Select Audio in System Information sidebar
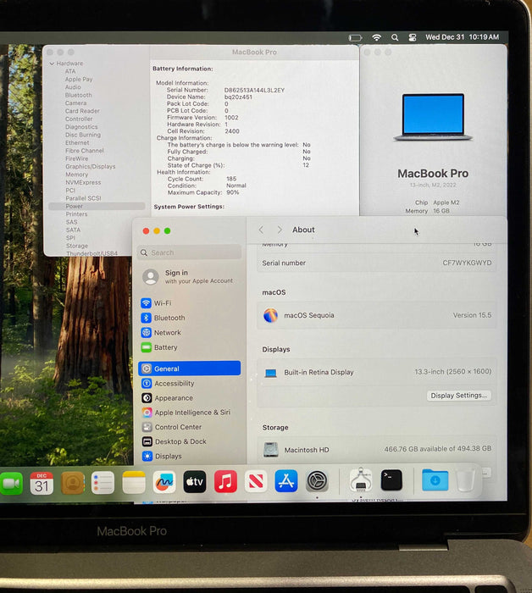The width and height of the screenshot is (532, 593). pos(73,87)
